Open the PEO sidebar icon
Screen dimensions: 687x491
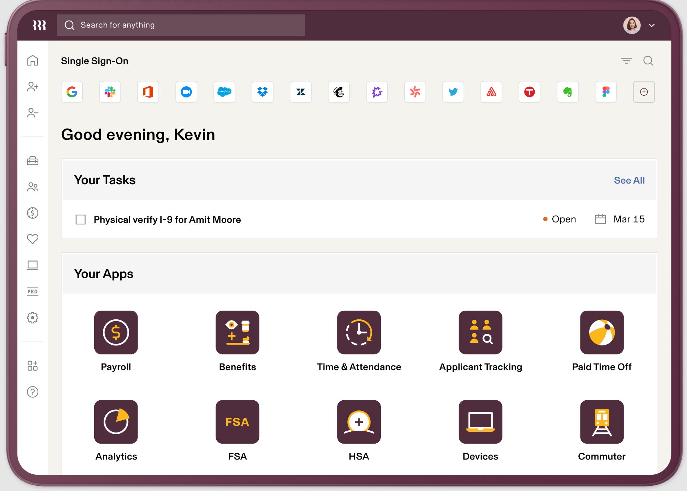click(x=32, y=292)
